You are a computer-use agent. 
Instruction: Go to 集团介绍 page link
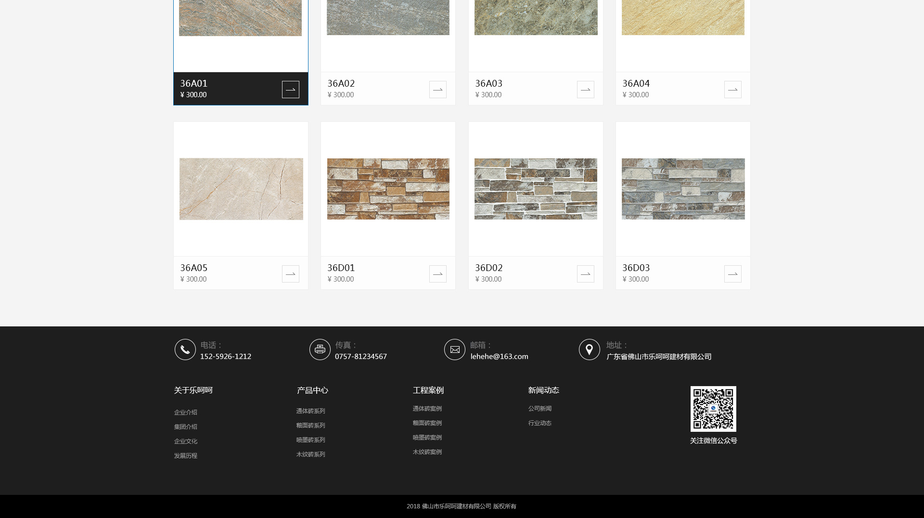click(186, 427)
